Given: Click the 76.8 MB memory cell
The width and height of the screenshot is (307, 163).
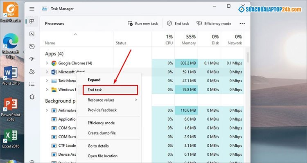Looking at the screenshot, I should pyautogui.click(x=186, y=90).
